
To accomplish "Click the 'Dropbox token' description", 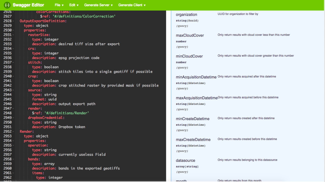I will (72, 127).
